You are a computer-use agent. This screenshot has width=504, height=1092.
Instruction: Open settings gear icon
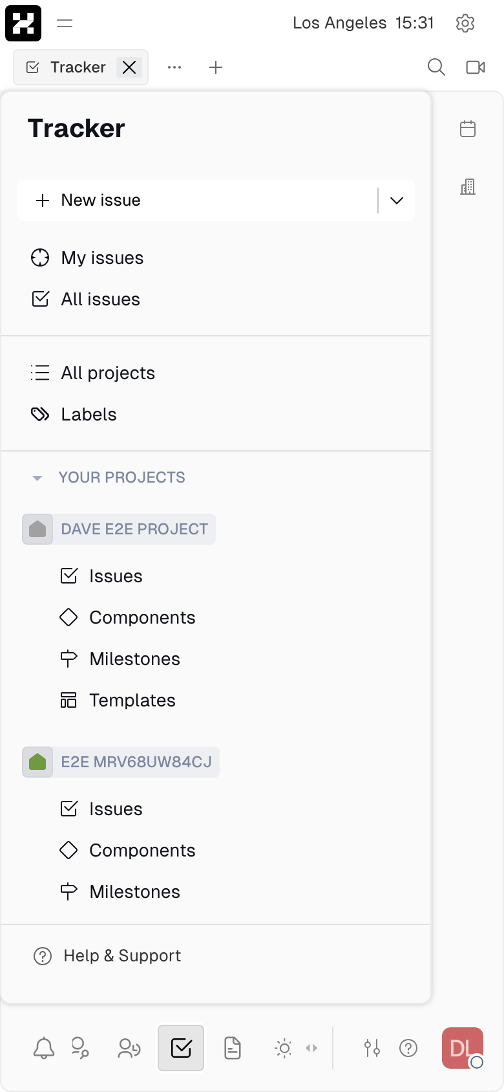click(465, 23)
